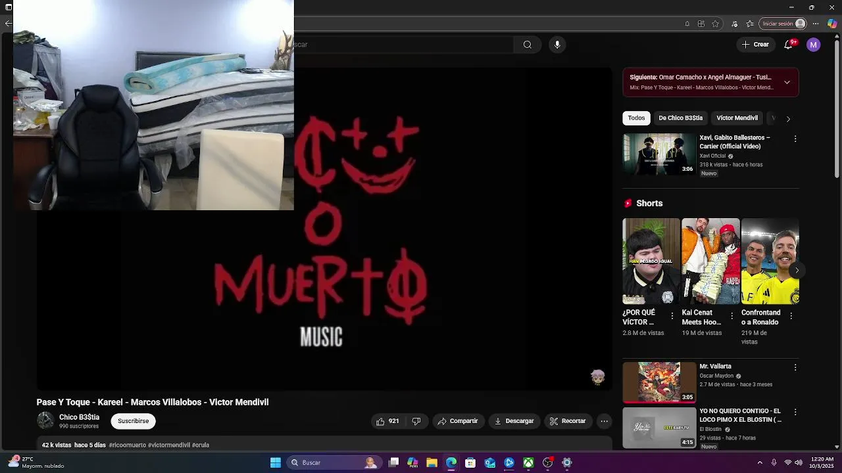Open options for Confrontando a Ronaldo short

(x=791, y=316)
